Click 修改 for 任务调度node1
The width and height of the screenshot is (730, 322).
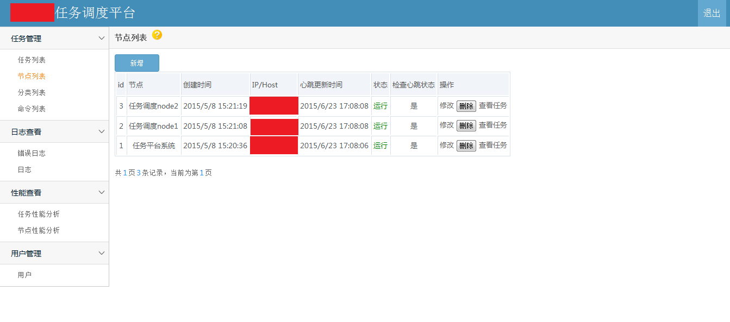click(x=447, y=125)
